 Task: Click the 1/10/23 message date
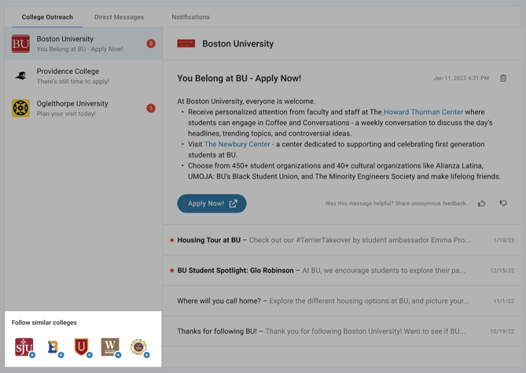tap(503, 240)
